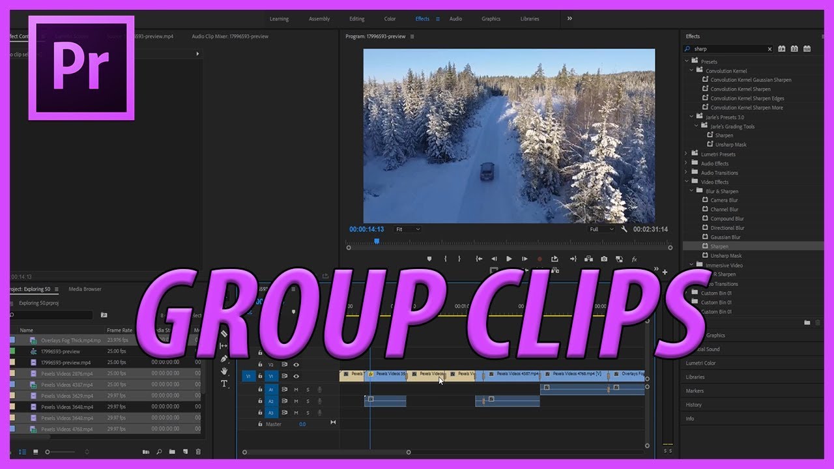The width and height of the screenshot is (834, 469).
Task: Click the Export Frame camera icon
Action: click(x=604, y=259)
